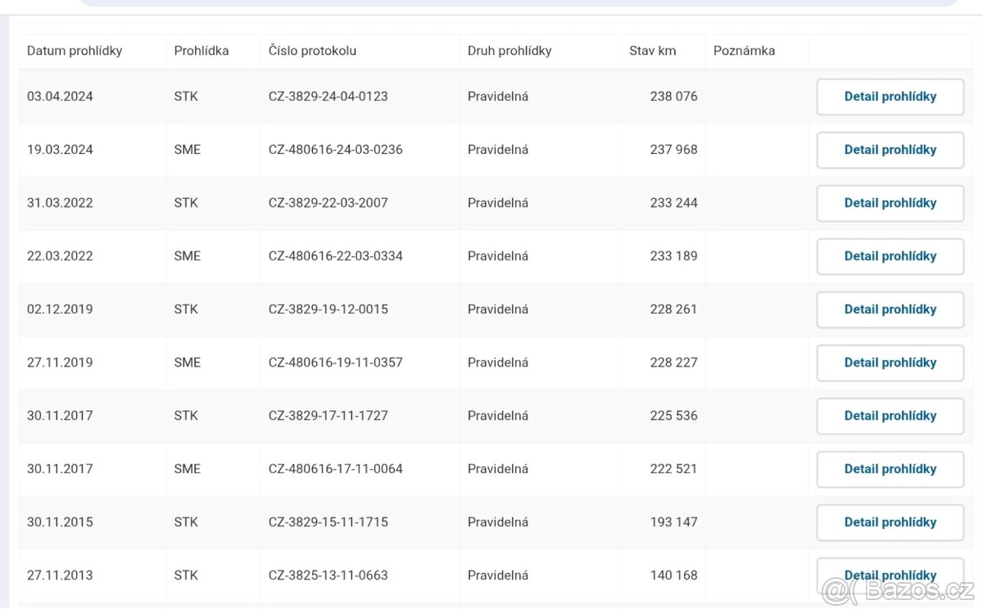Click protocol number CZ-3829-24-04-0123
The image size is (983, 614).
[x=328, y=97]
